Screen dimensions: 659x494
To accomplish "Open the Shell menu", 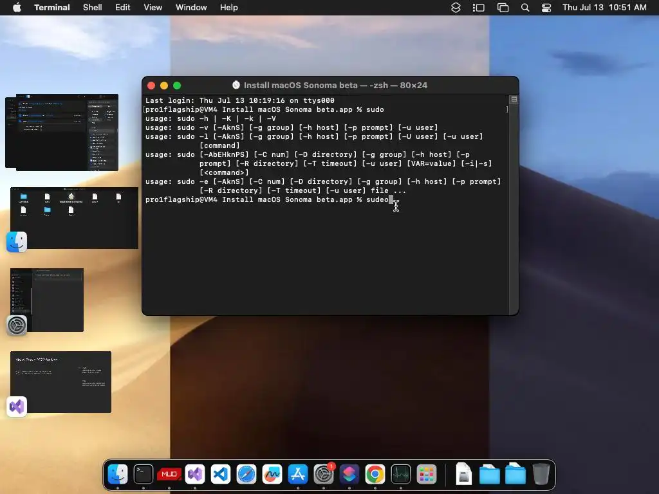I will pyautogui.click(x=93, y=7).
